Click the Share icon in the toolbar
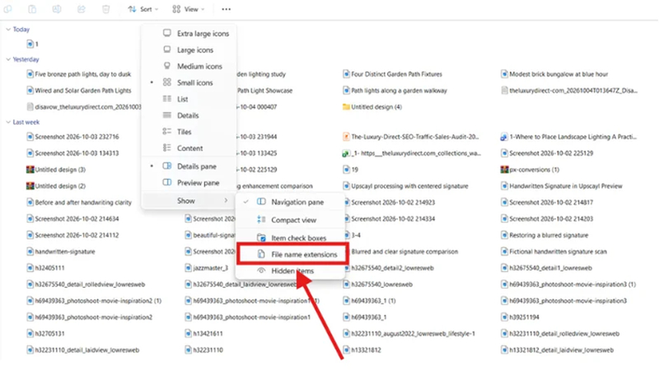 pos(81,9)
